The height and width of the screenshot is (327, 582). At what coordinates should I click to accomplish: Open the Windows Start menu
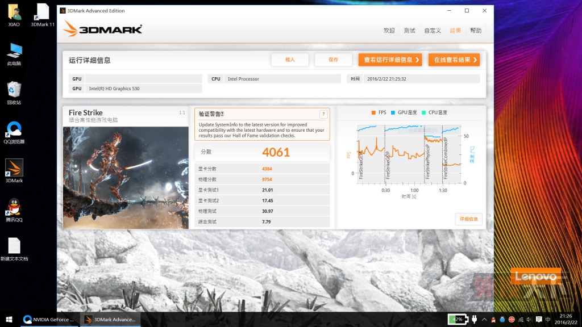(9, 319)
